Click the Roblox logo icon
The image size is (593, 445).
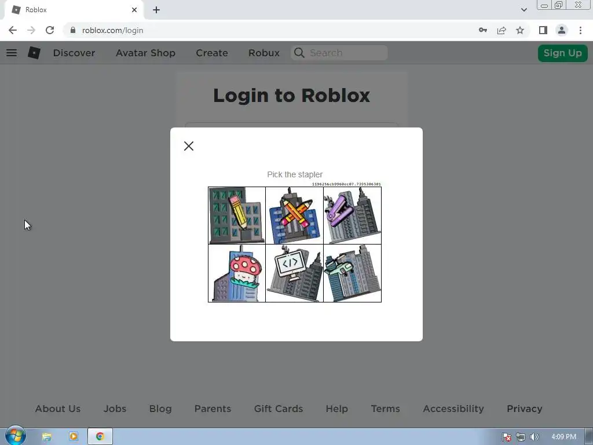coord(34,53)
